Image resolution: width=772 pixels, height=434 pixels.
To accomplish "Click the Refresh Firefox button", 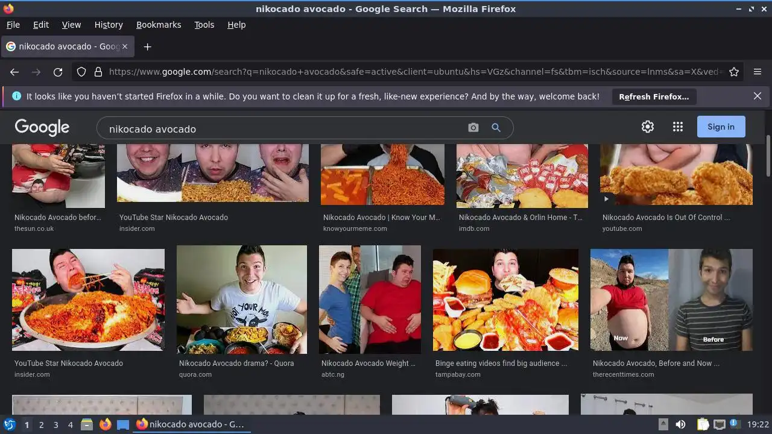I will (654, 96).
